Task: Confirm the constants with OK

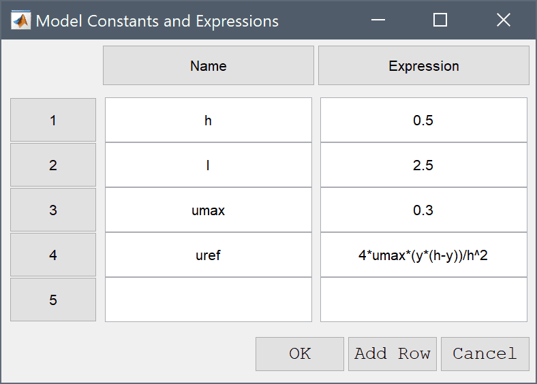Action: click(300, 354)
